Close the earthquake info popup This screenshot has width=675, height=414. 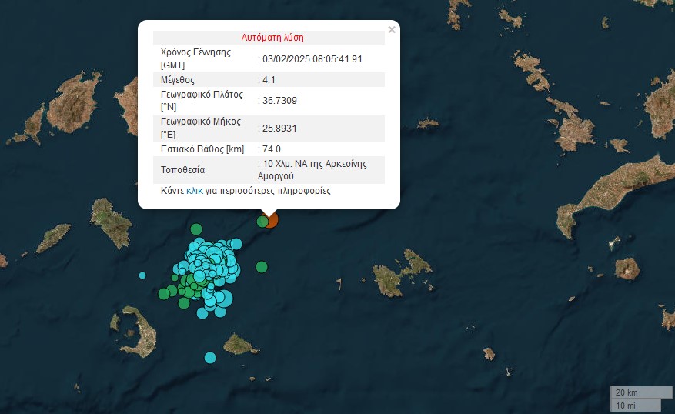click(x=392, y=30)
